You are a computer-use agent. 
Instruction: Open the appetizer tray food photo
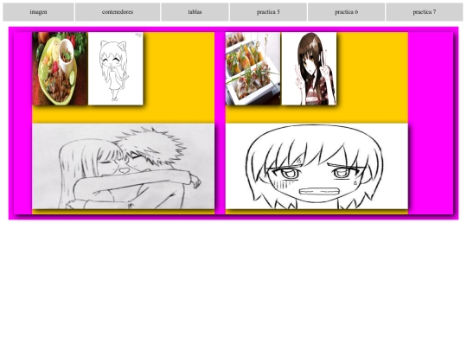(253, 68)
